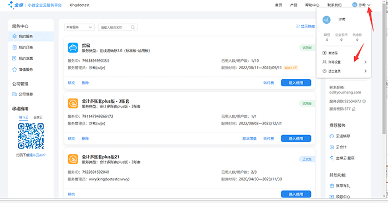Viewport: 388px width, 203px height.
Task: Click orange icon of 会计多账套plus版21
Action: (x=73, y=159)
